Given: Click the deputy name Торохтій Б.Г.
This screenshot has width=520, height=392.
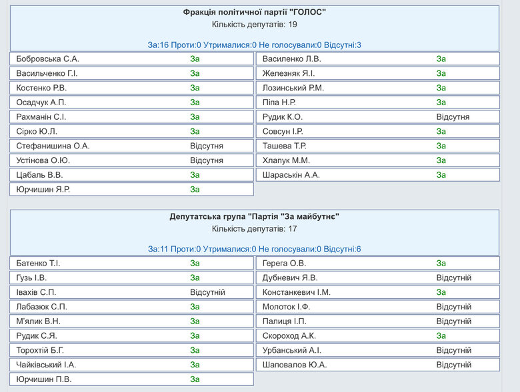Looking at the screenshot, I should (x=40, y=351).
